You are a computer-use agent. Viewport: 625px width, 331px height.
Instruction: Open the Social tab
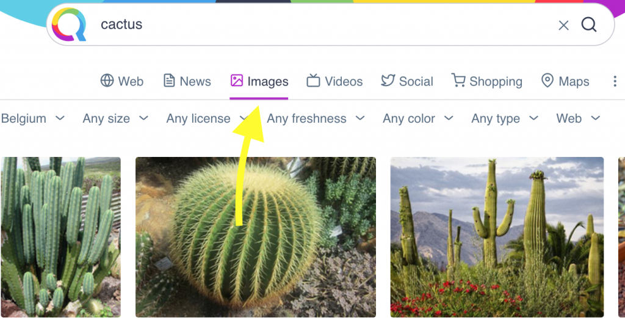pos(407,81)
